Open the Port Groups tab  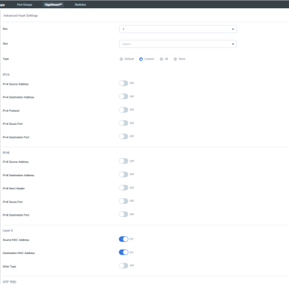point(24,4)
